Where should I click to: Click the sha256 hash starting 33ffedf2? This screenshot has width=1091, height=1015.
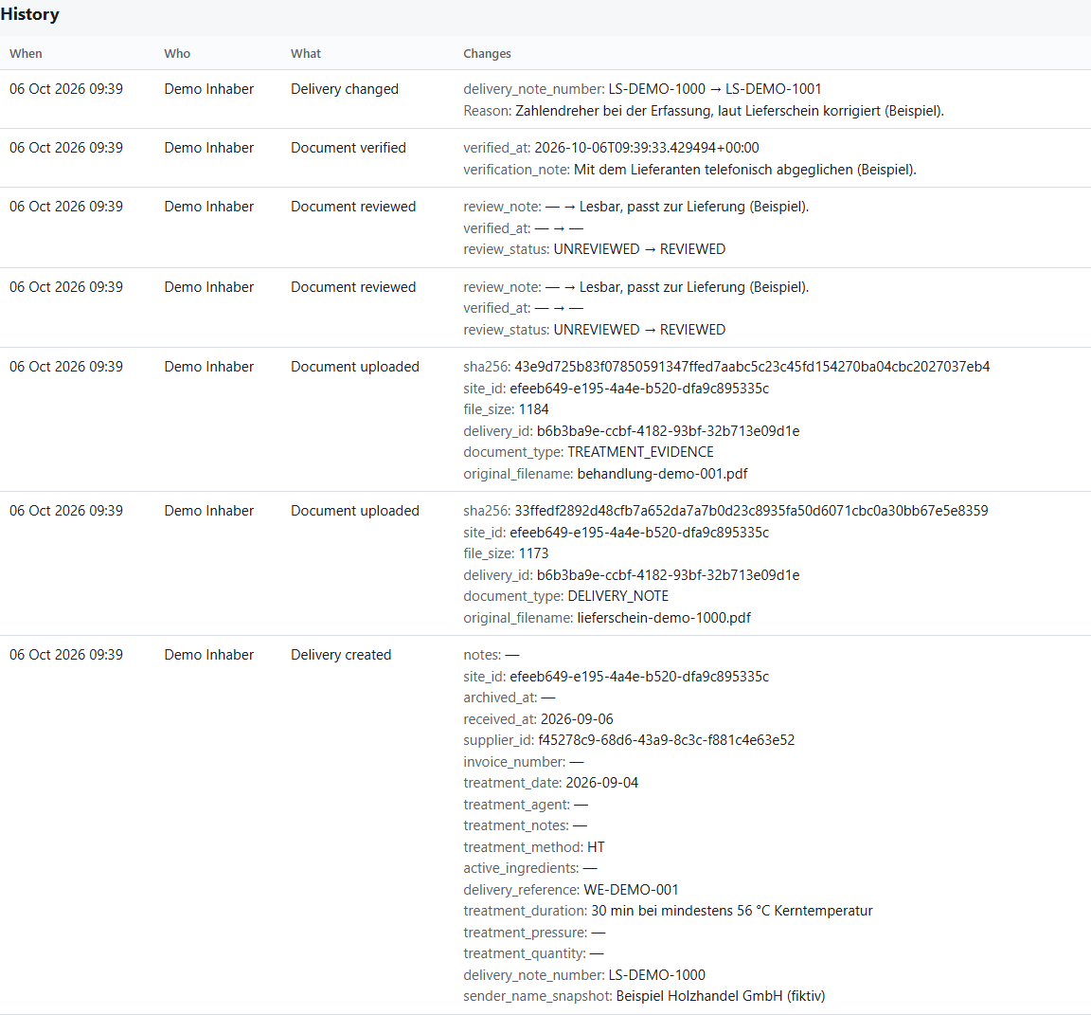[751, 511]
